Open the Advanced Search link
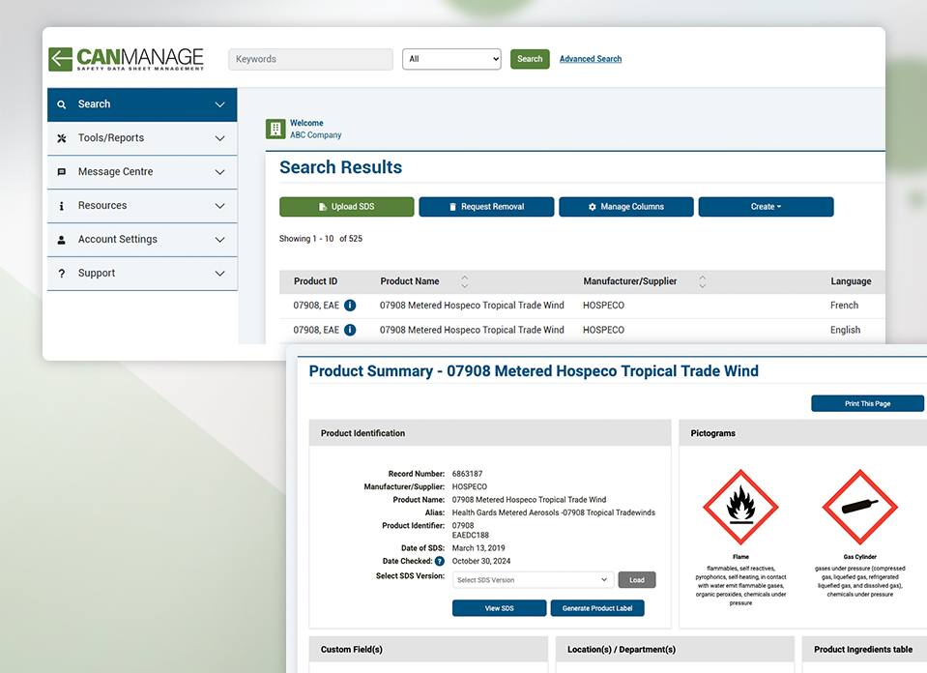This screenshot has width=927, height=673. pyautogui.click(x=591, y=59)
